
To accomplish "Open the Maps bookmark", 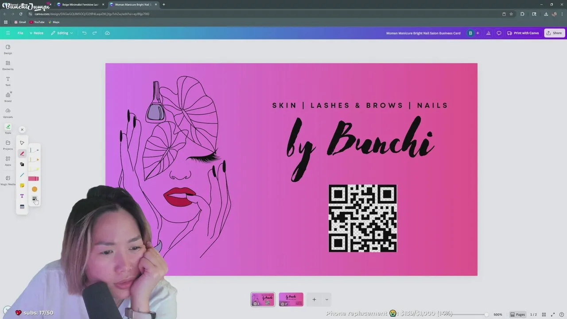I will coord(54,22).
